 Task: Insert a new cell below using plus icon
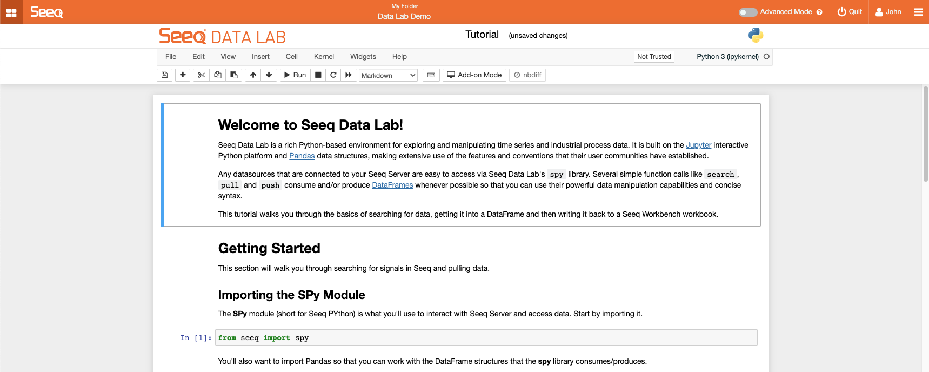pyautogui.click(x=183, y=75)
